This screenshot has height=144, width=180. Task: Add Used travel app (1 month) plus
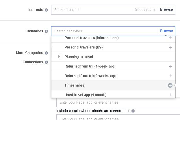[x=170, y=95]
